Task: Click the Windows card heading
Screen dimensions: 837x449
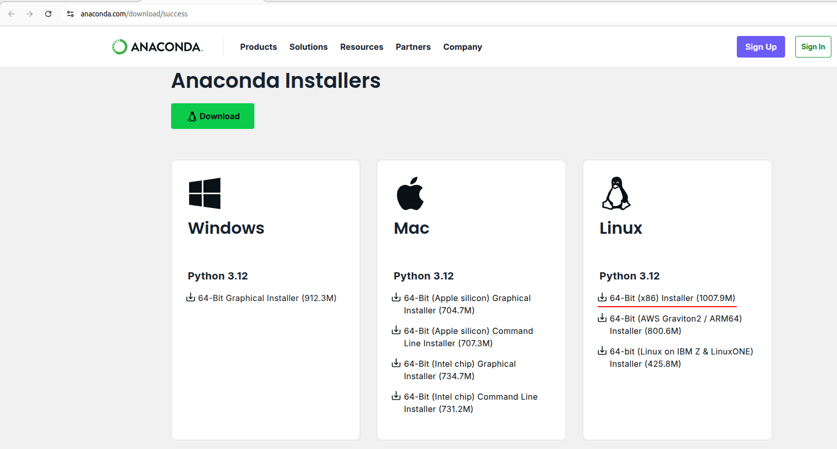Action: click(226, 228)
